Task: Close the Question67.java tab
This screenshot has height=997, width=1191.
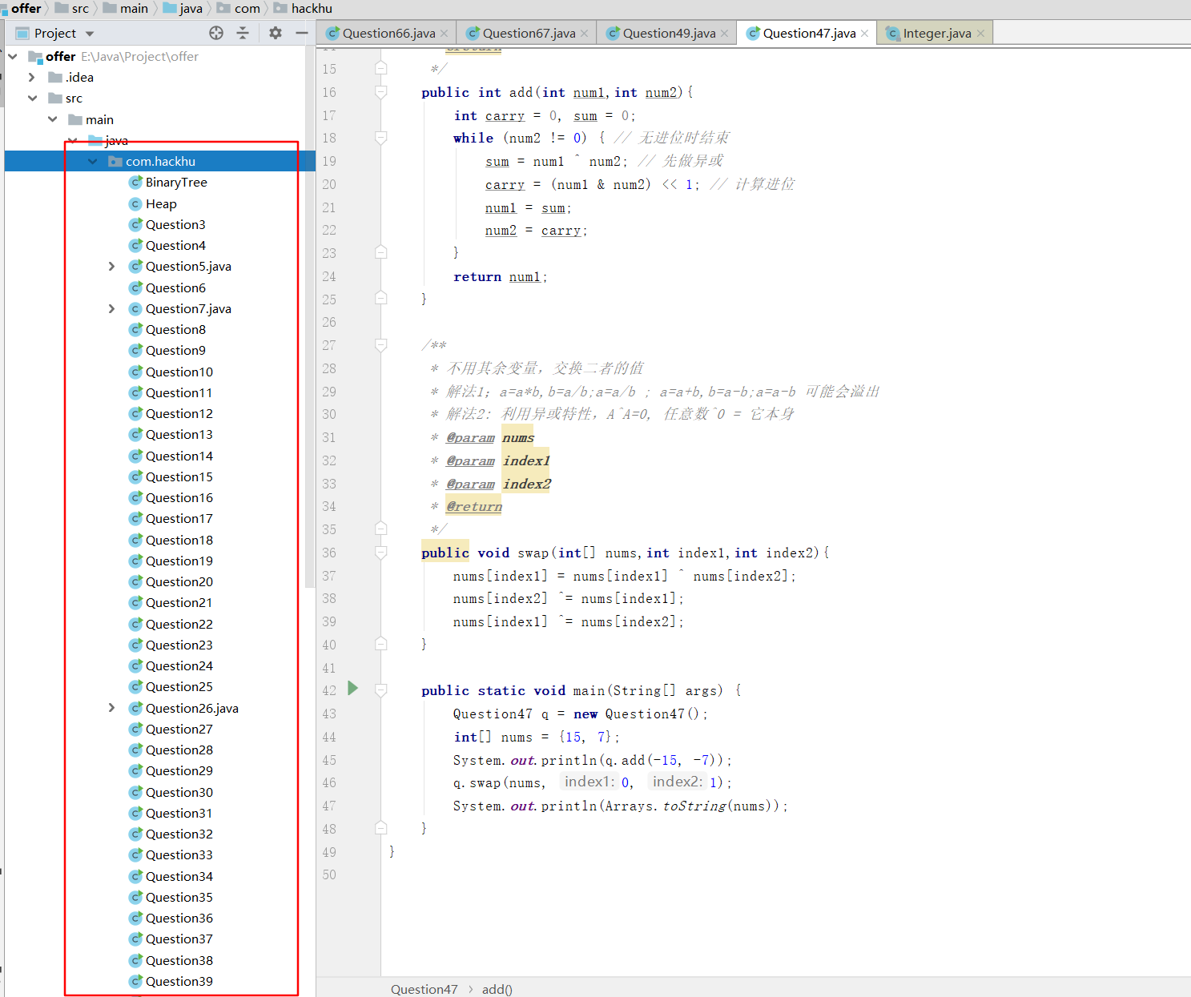Action: pos(584,34)
